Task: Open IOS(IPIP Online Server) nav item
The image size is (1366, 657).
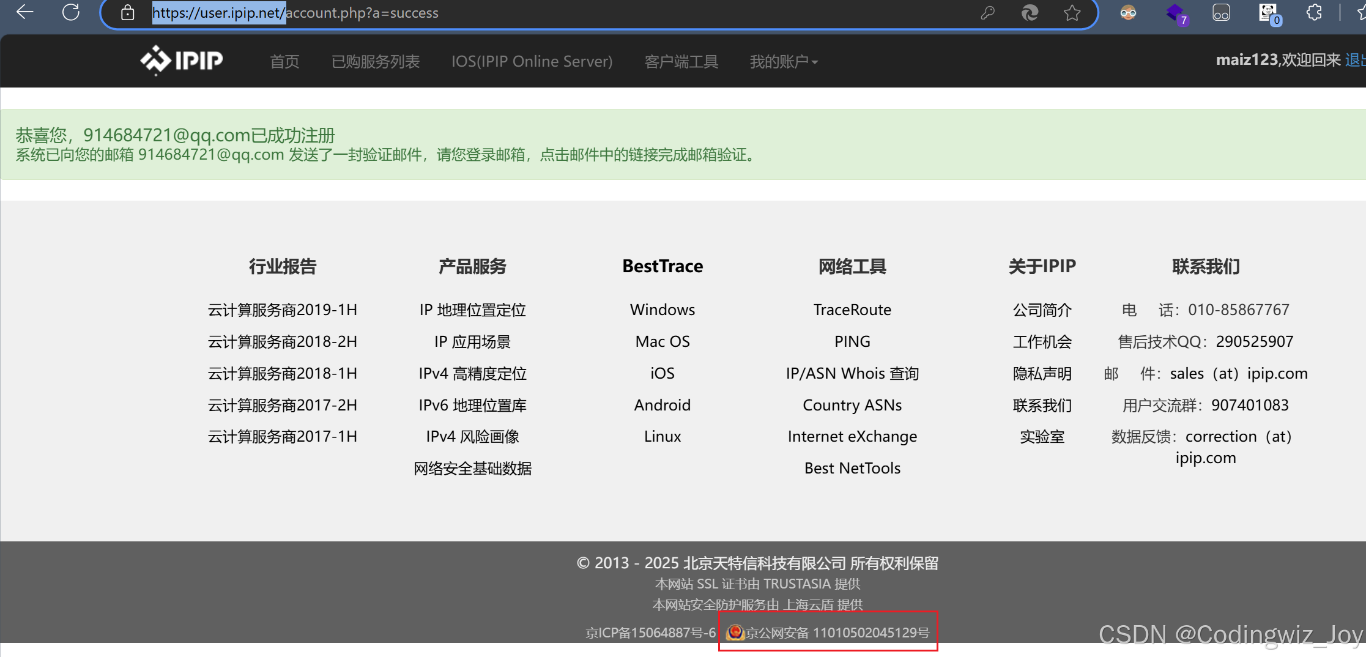Action: tap(532, 62)
